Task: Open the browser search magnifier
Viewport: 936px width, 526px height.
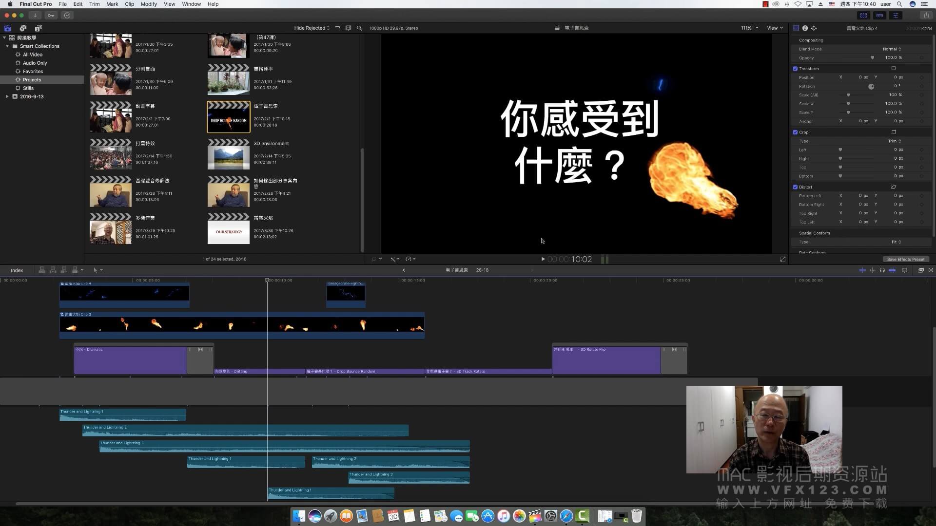Action: click(x=359, y=28)
